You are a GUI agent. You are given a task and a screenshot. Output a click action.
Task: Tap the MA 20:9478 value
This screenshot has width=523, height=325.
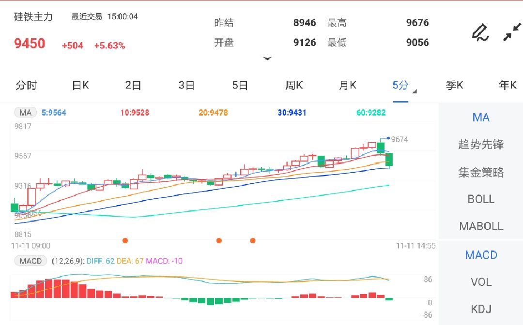[x=213, y=113]
